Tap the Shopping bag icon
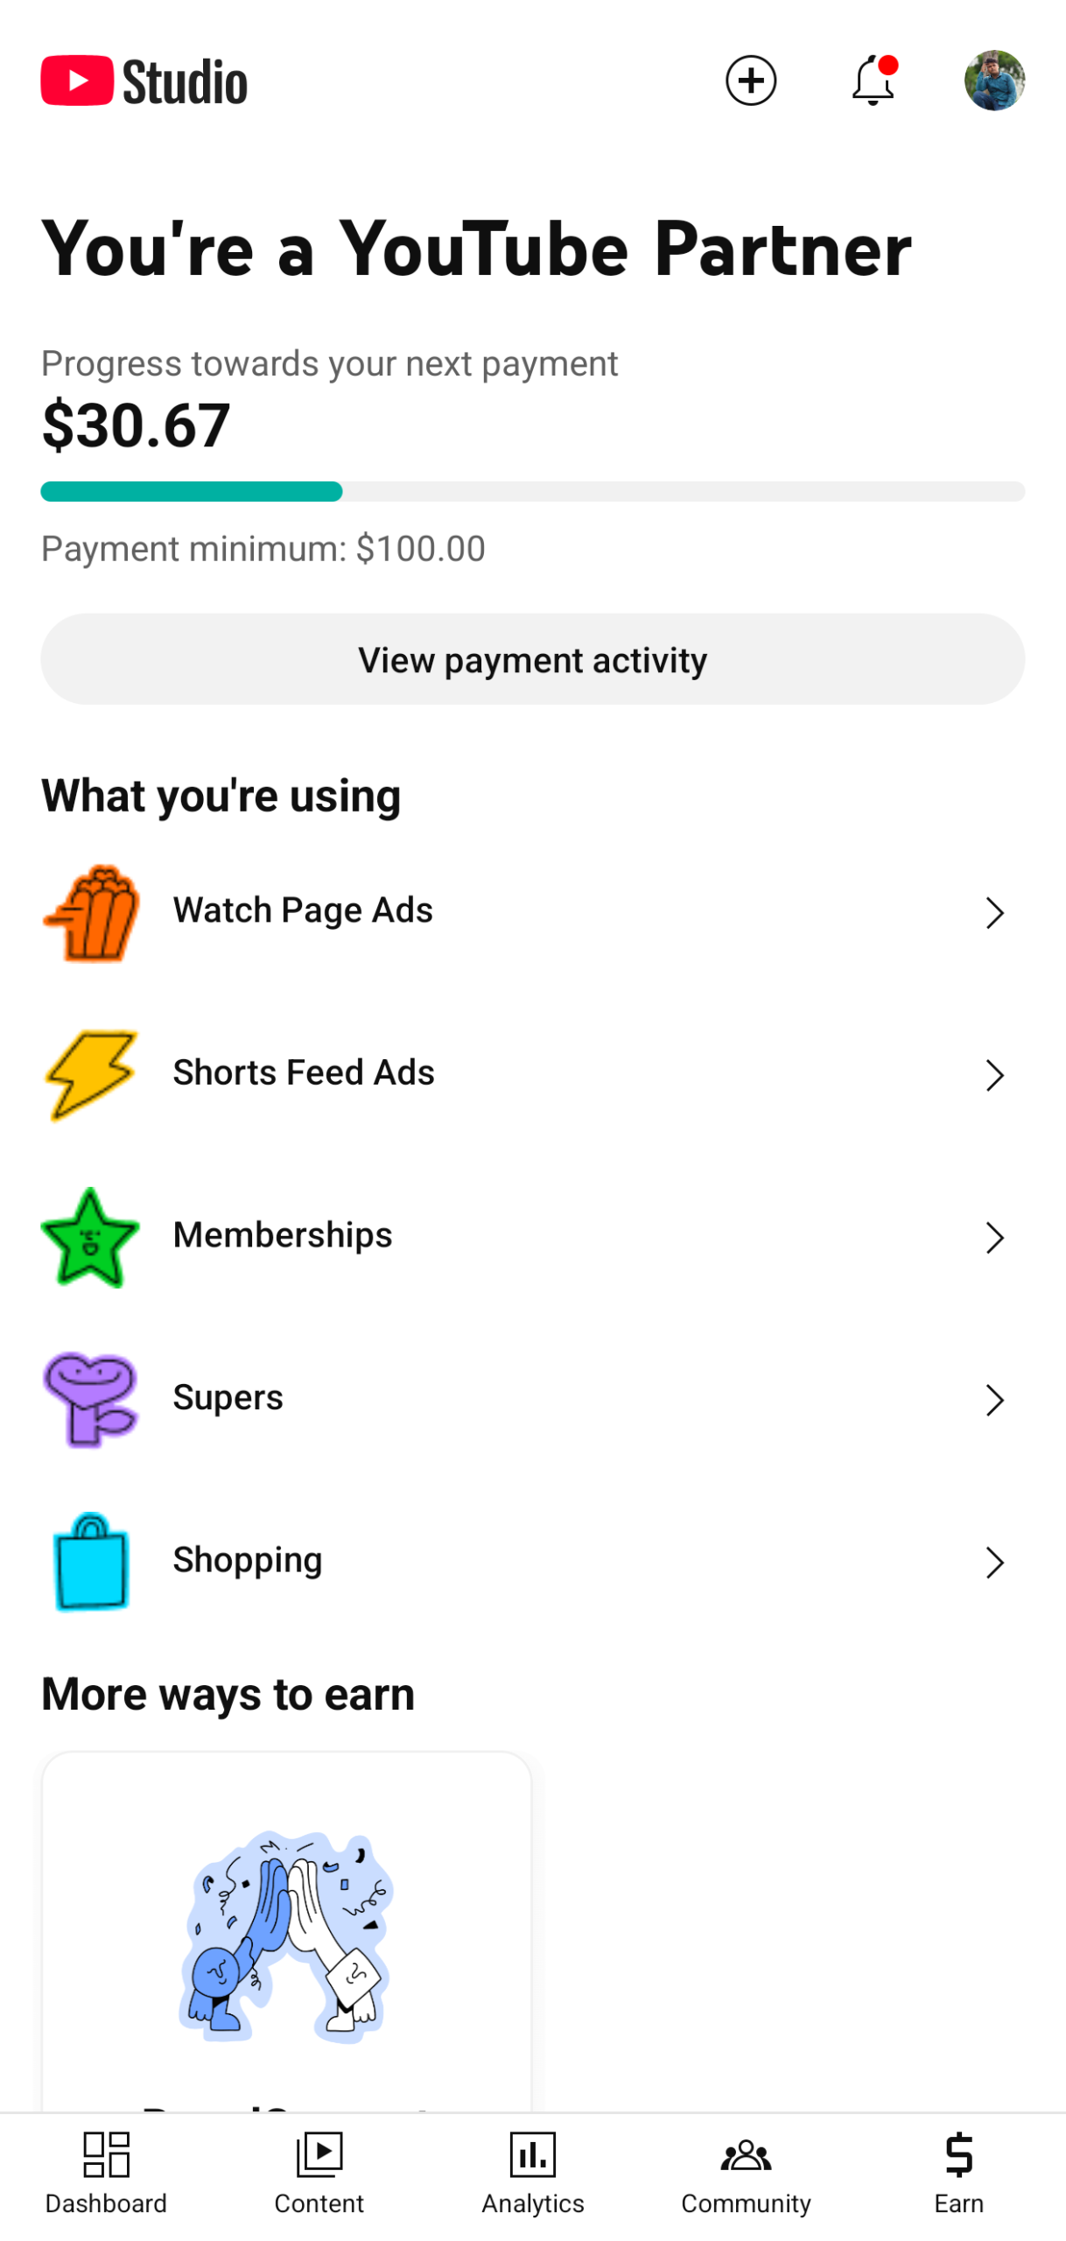This screenshot has width=1066, height=2241. 91,1561
